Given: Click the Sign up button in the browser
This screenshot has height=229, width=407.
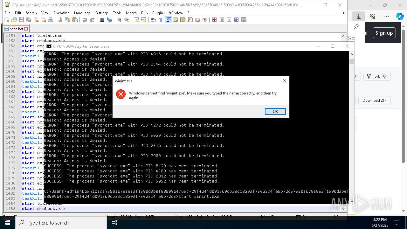Looking at the screenshot, I should [384, 33].
